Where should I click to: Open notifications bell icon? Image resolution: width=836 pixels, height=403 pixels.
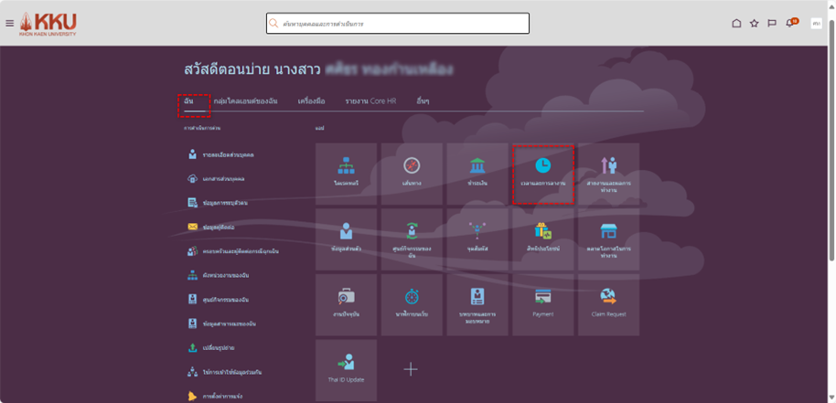(x=791, y=23)
